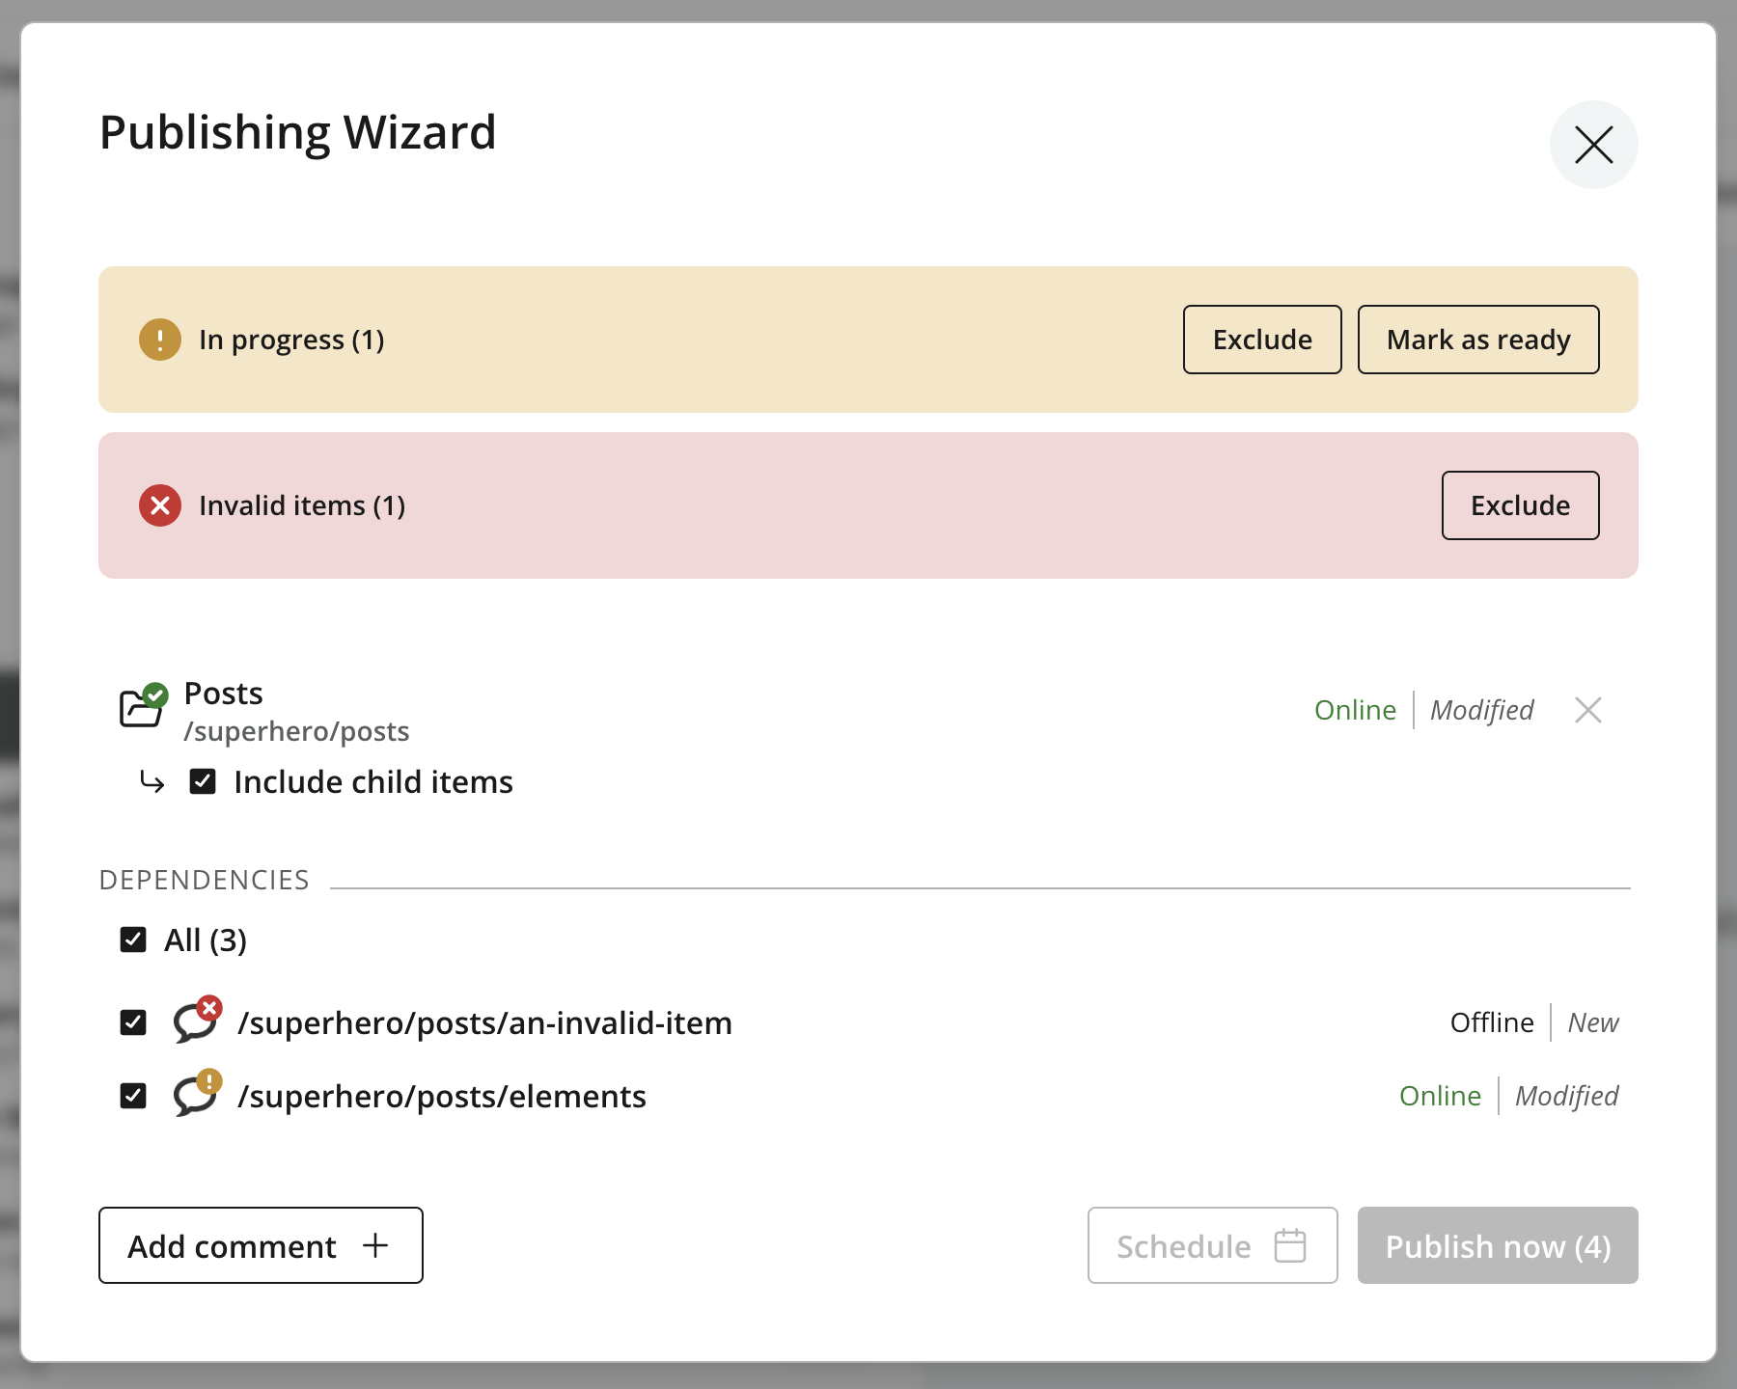This screenshot has width=1737, height=1389.
Task: Click the child items arrow icon
Action: click(x=152, y=781)
